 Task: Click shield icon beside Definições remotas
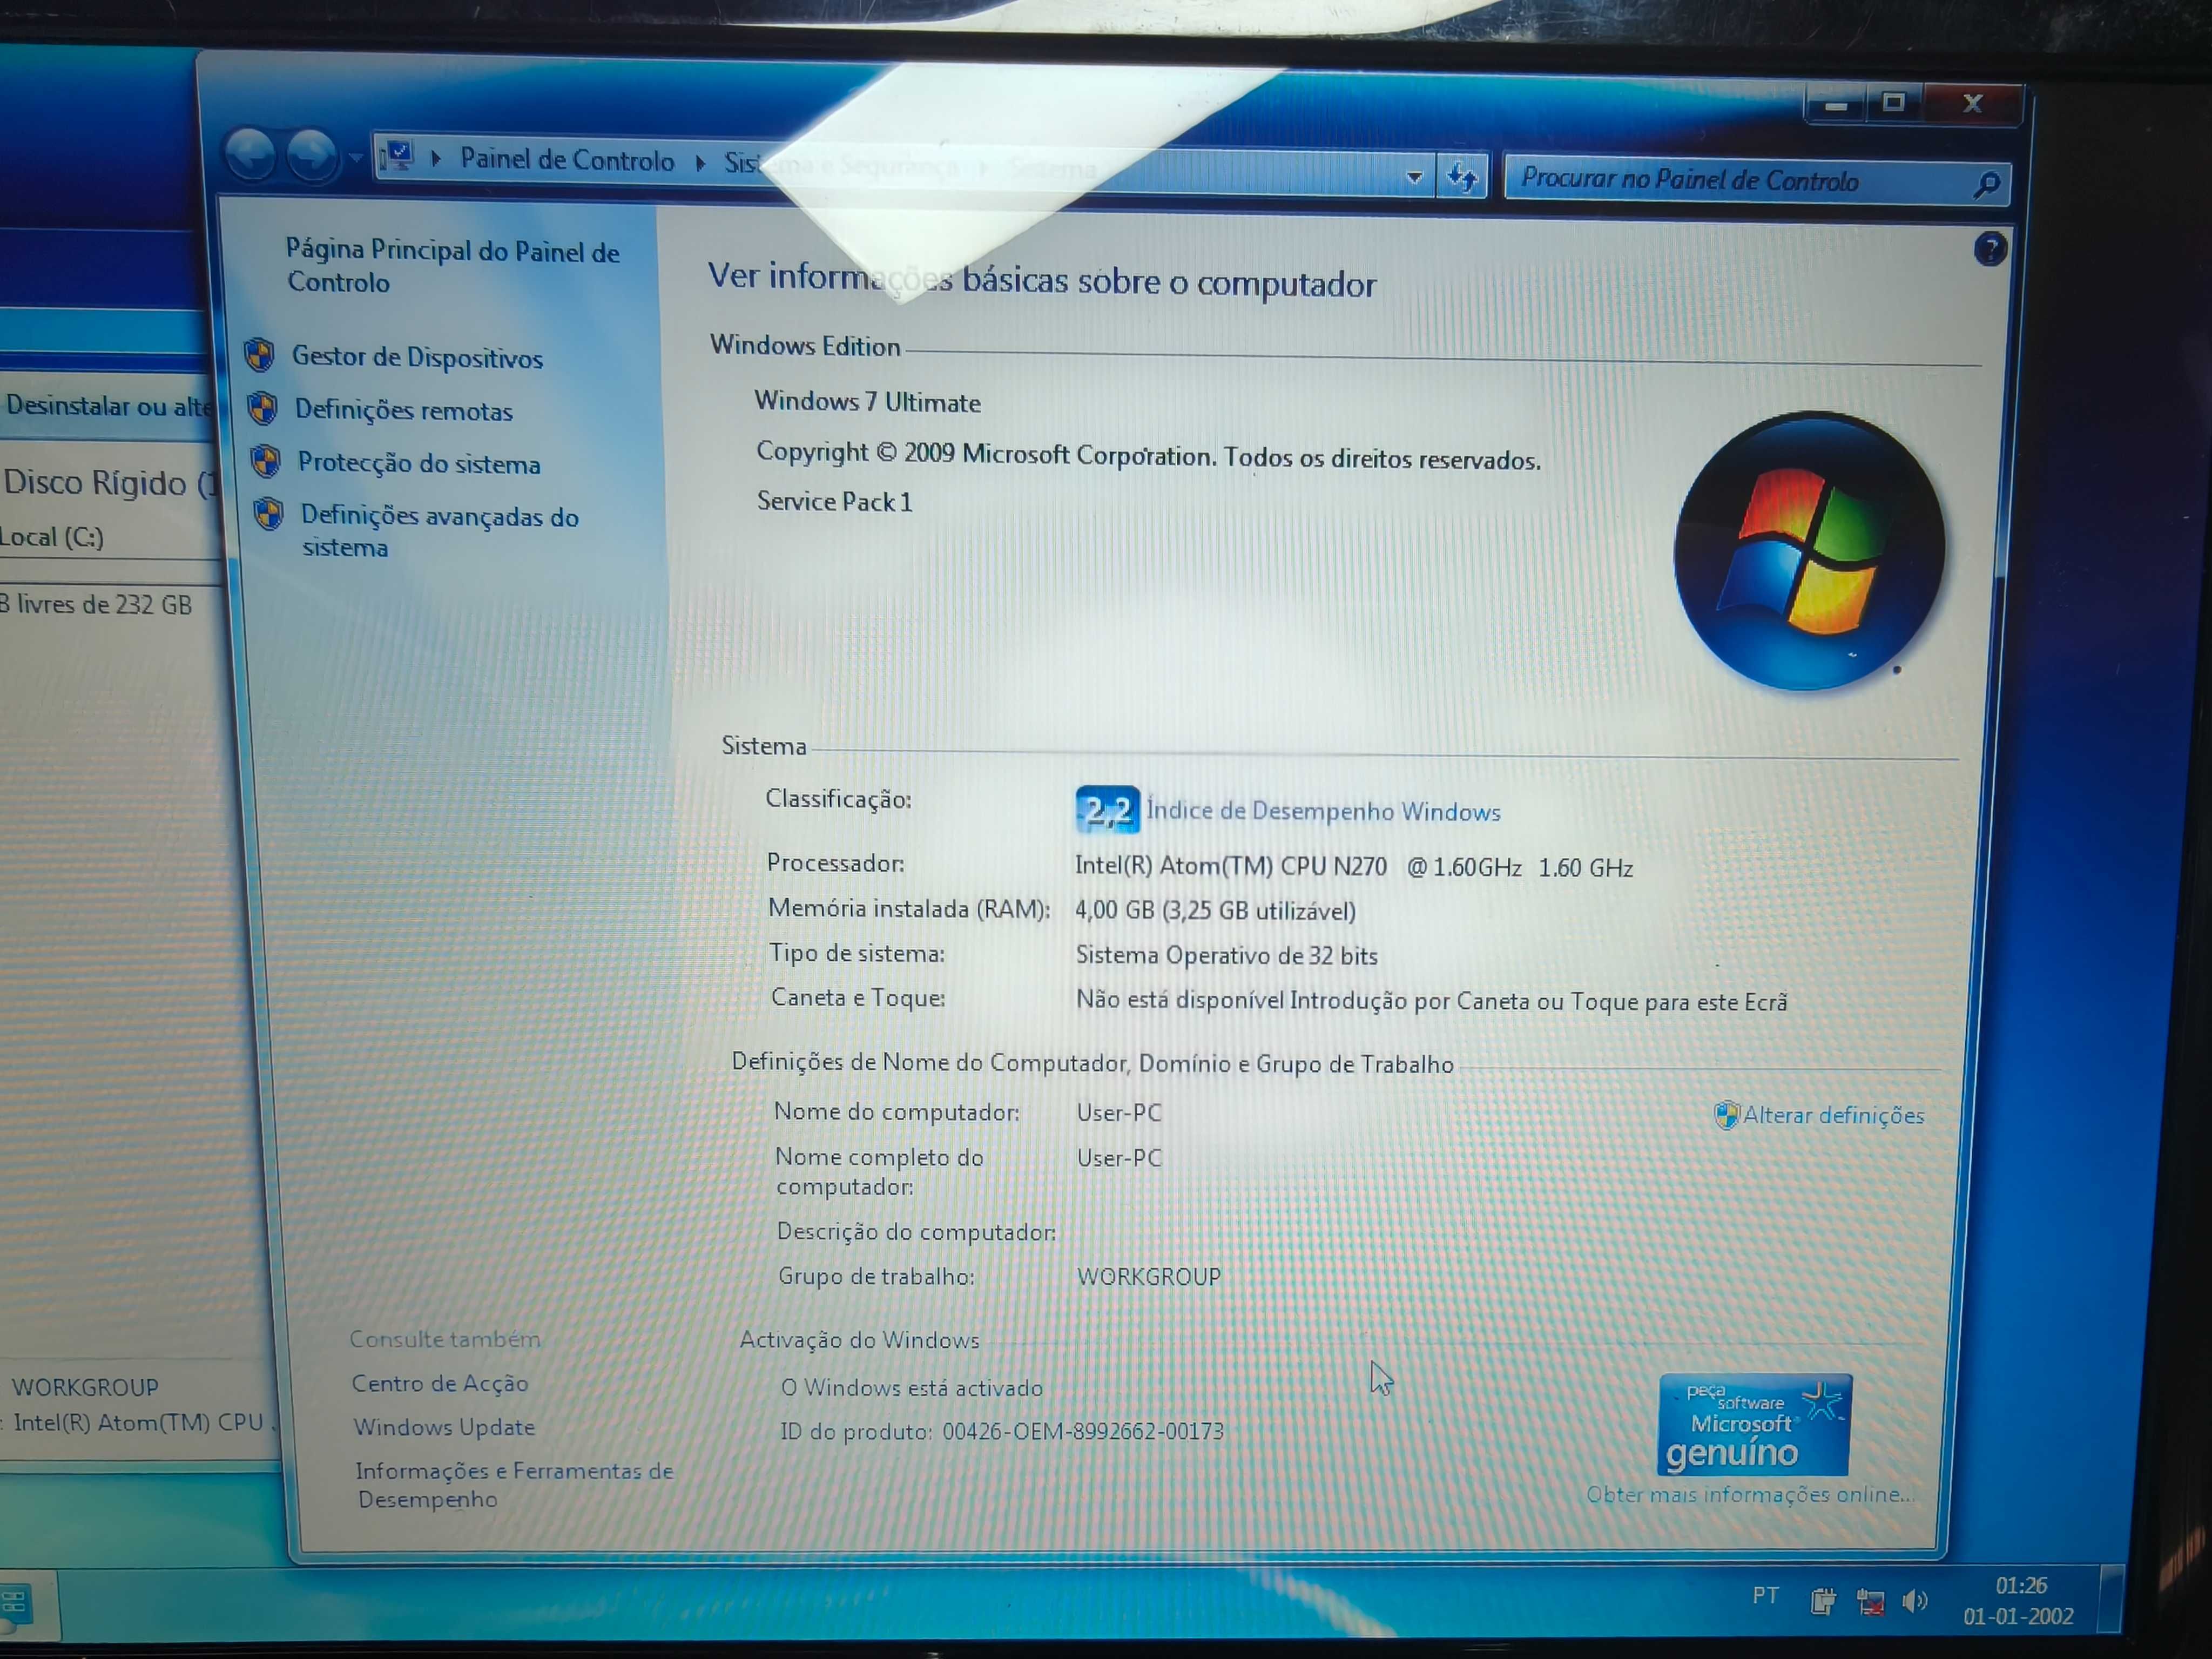pyautogui.click(x=263, y=407)
